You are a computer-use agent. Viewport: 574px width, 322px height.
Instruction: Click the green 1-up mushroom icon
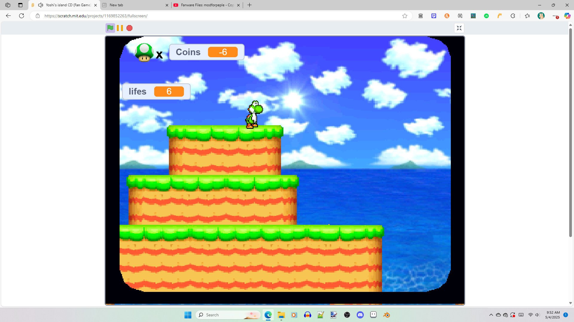coord(144,52)
